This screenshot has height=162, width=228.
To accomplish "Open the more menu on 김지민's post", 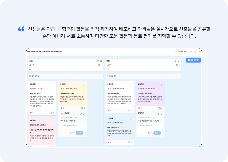I will (x=84, y=85).
